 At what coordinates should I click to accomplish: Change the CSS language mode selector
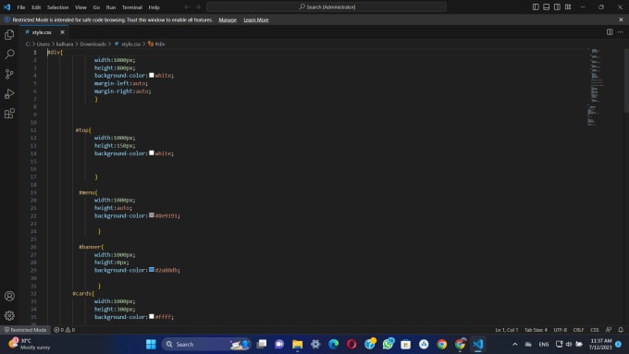595,330
